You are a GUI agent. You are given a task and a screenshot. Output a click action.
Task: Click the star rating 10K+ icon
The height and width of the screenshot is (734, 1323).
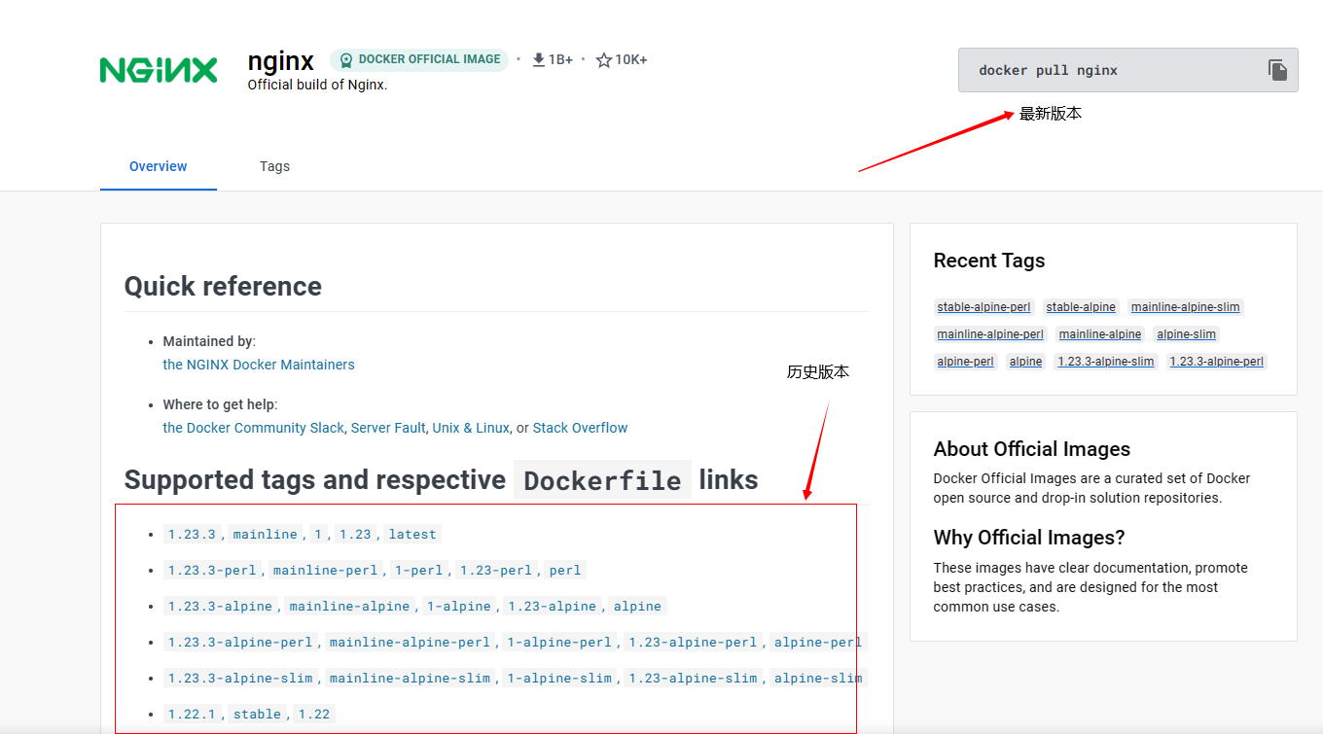point(603,60)
